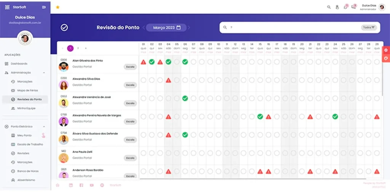Click the red theme palette side tab
The width and height of the screenshot is (390, 192).
coord(386,59)
